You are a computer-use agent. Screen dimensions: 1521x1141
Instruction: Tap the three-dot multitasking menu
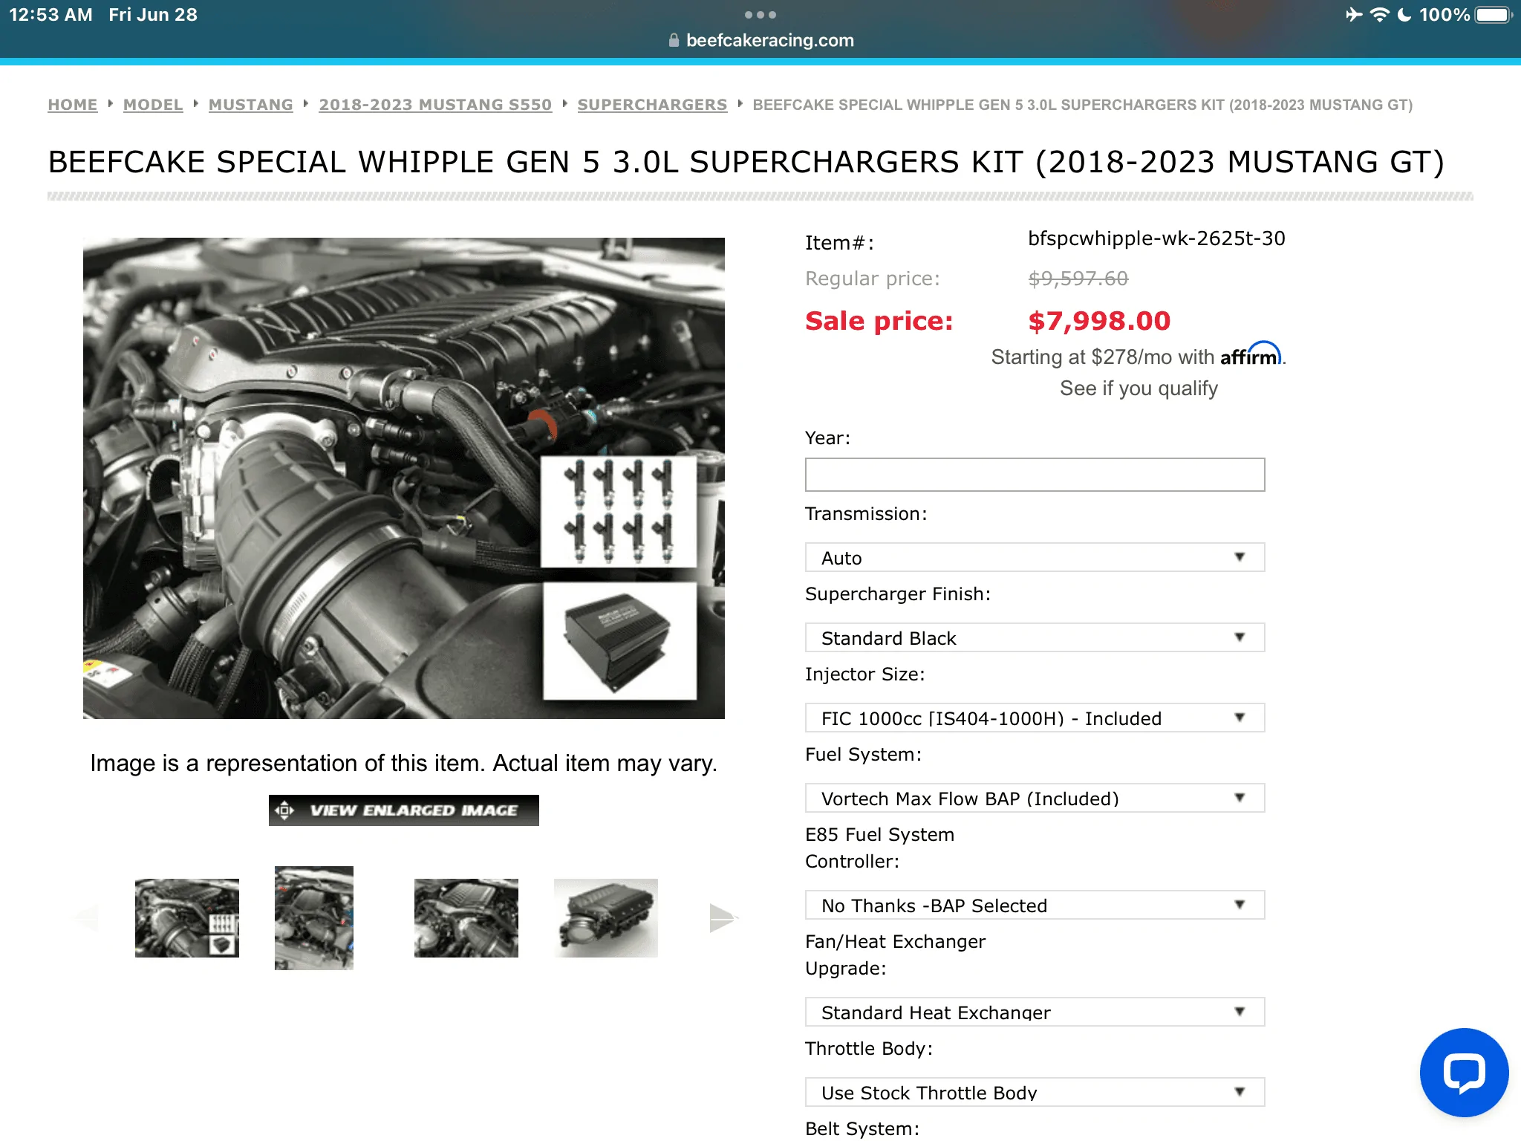tap(760, 15)
